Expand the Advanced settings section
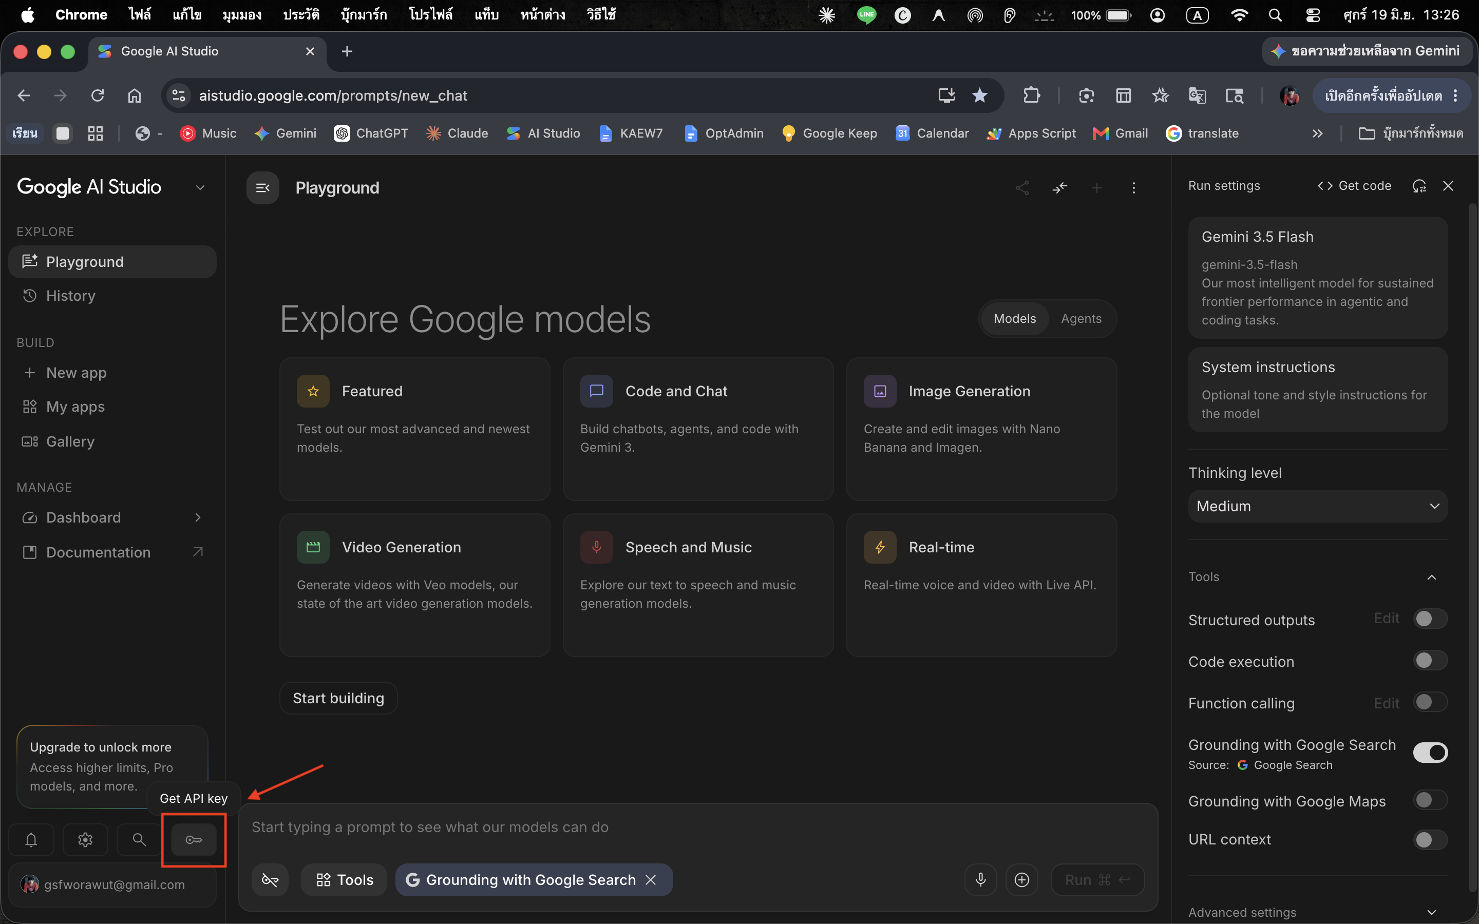Image resolution: width=1479 pixels, height=924 pixels. coord(1318,912)
